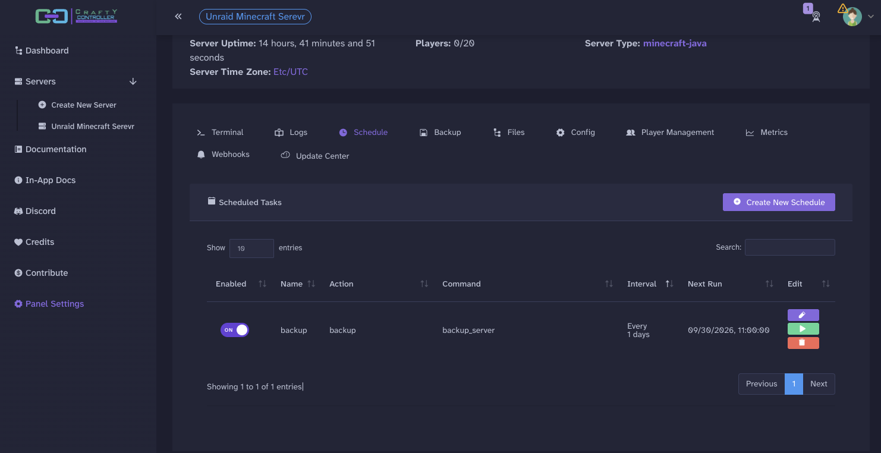Toggle the backup schedule ON switch
Screen dimensions: 881x453
point(235,330)
